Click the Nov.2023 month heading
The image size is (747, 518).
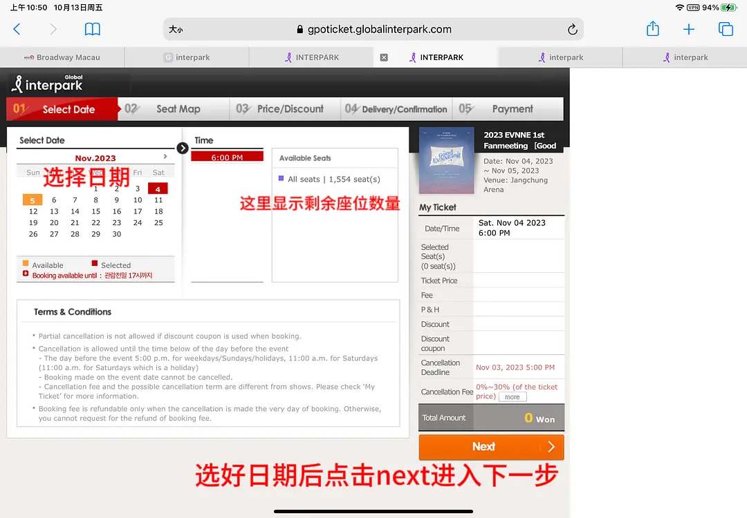(x=95, y=158)
